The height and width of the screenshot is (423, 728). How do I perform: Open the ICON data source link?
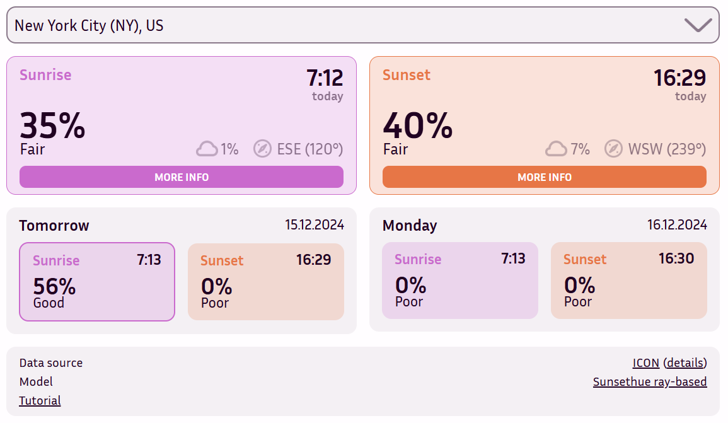(646, 363)
